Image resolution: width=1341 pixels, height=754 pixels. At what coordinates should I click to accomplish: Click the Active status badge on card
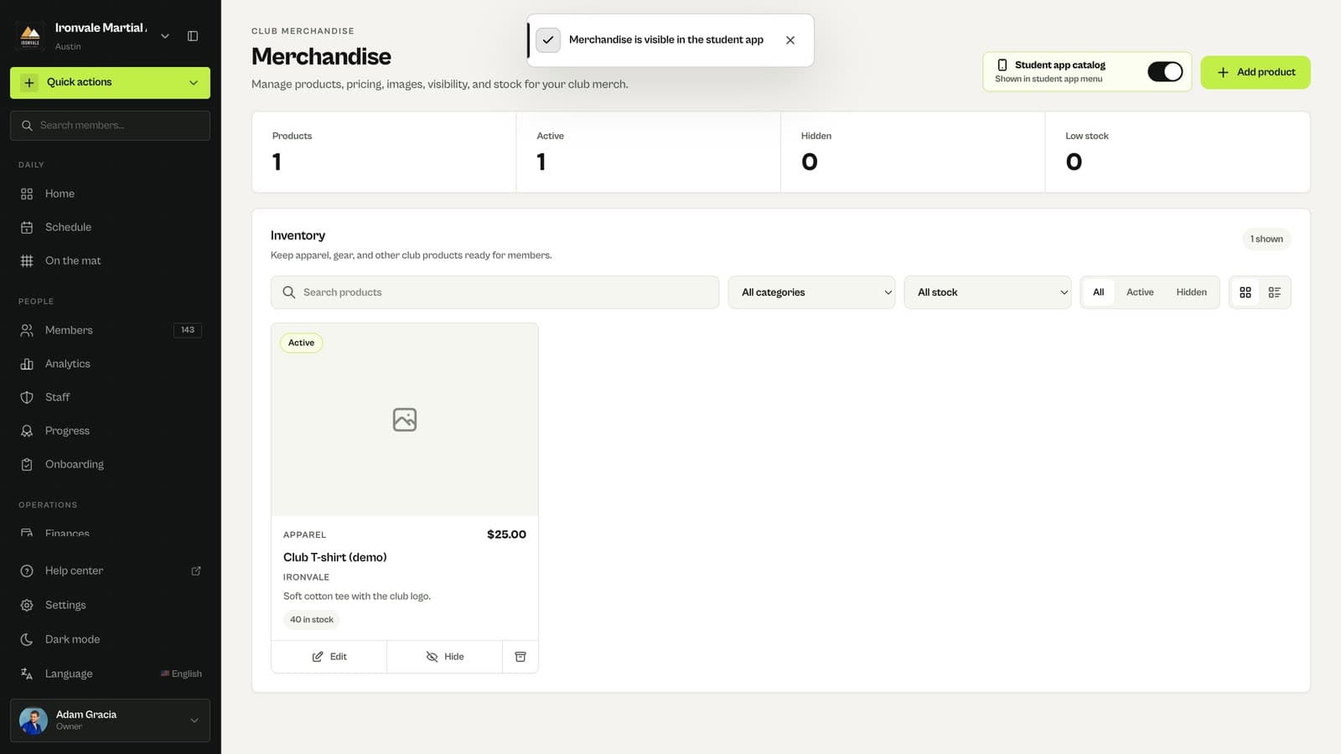pyautogui.click(x=301, y=343)
